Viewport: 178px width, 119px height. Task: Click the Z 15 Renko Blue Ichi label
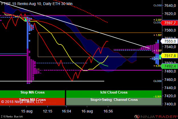point(12,117)
